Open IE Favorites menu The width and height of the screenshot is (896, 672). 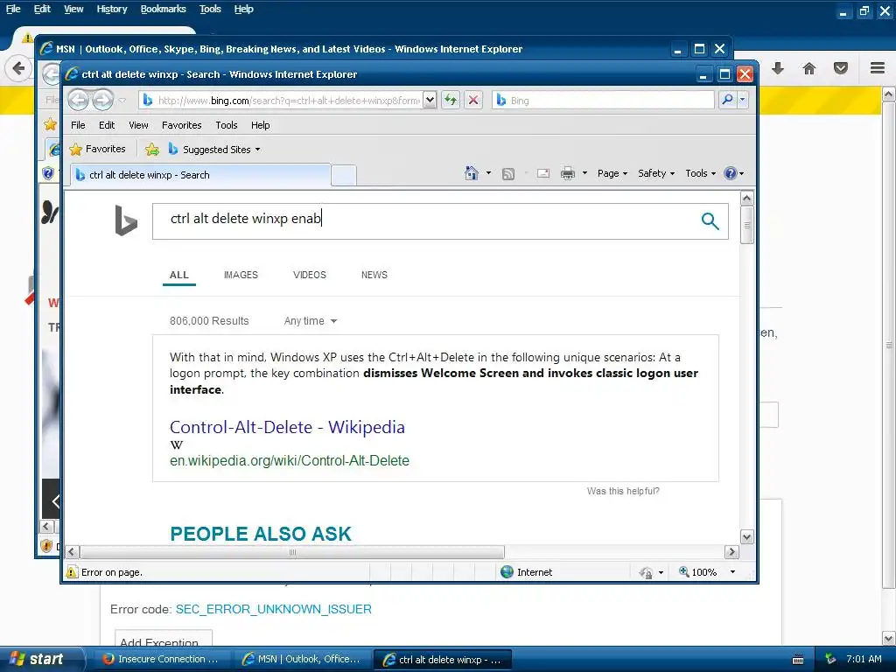pyautogui.click(x=181, y=125)
